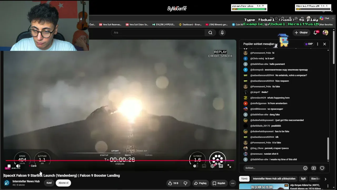
Task: Click the SpaceX Falcon 9 Starlink Launch title
Action: coord(62,175)
